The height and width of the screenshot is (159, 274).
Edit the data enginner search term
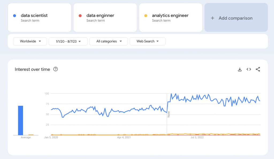tap(100, 15)
